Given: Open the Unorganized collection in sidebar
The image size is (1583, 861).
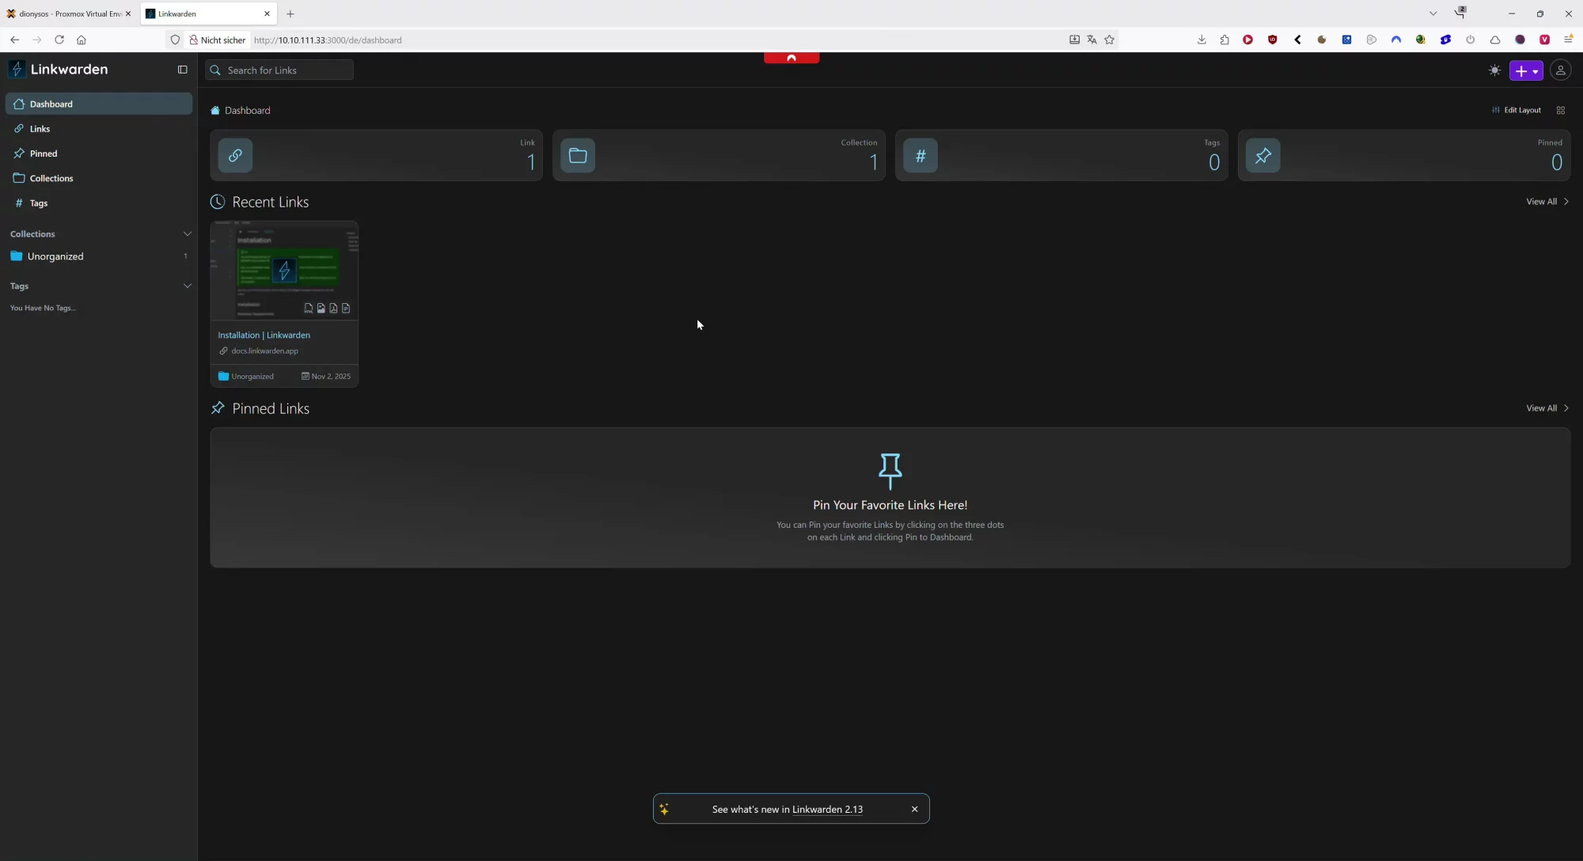Looking at the screenshot, I should point(55,256).
